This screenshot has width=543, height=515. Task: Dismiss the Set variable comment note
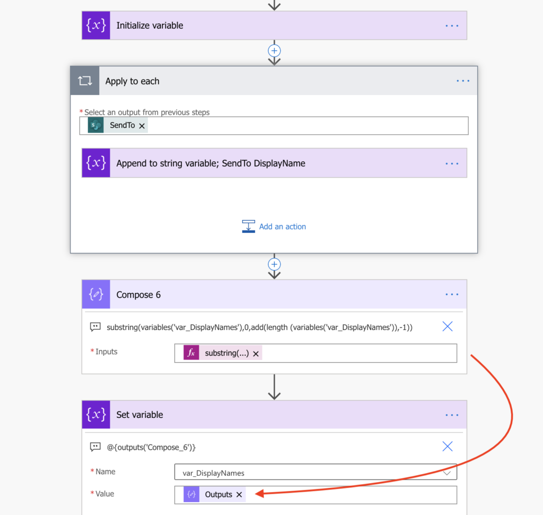(448, 447)
